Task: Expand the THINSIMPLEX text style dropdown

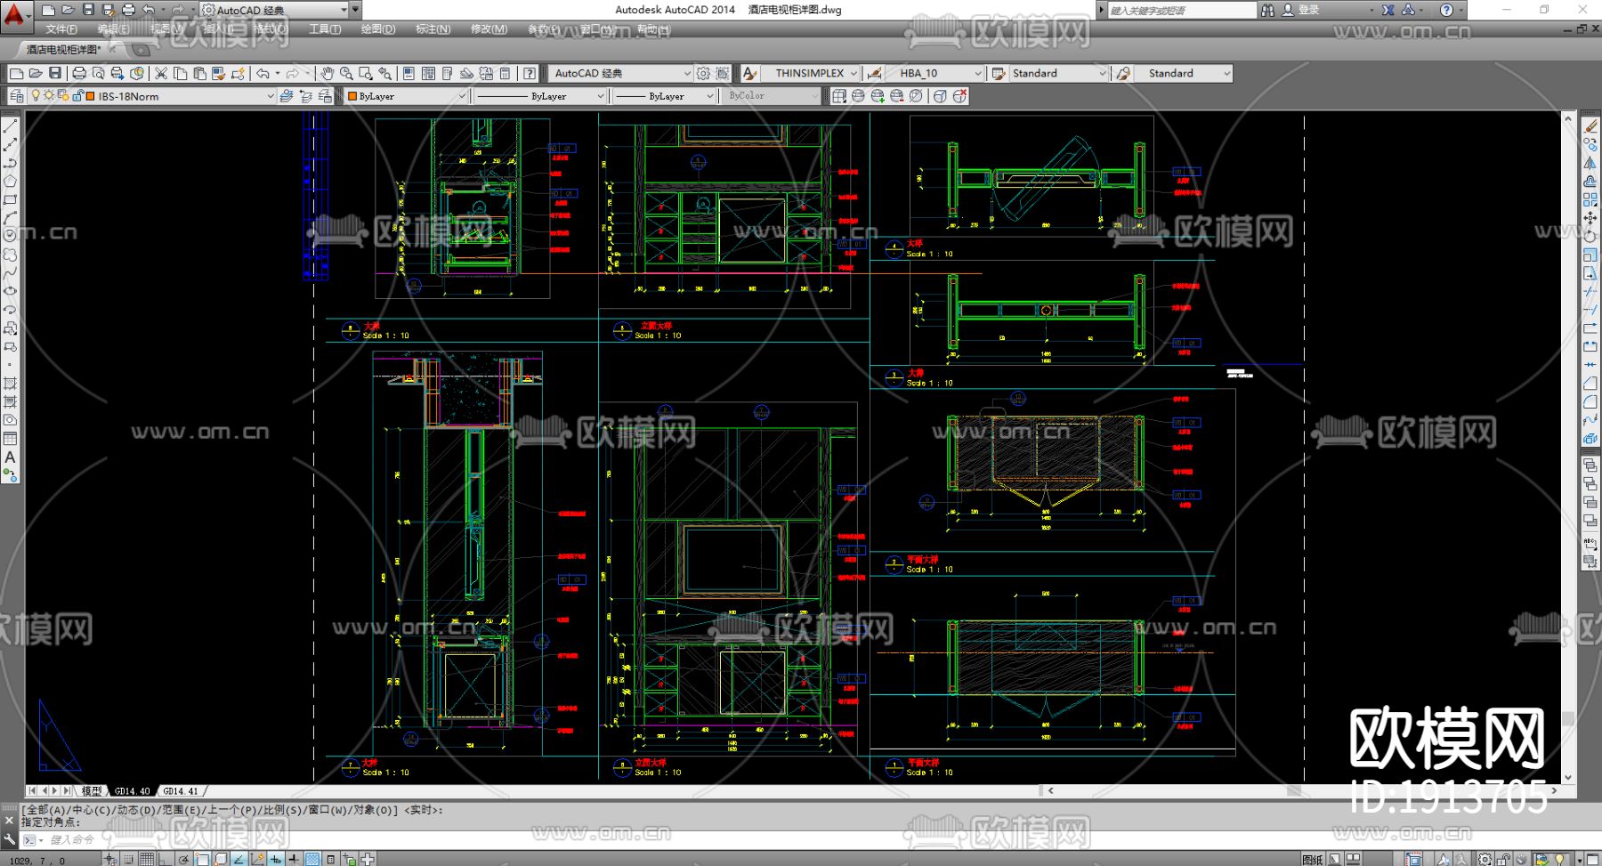Action: [853, 73]
